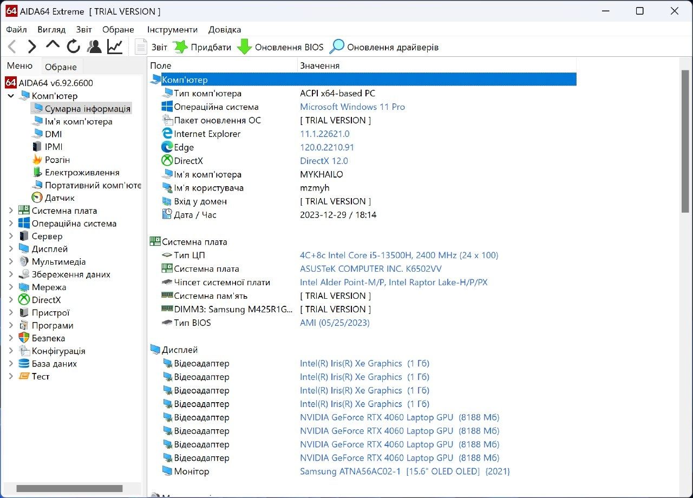
Task: Click the Придбати purchase button
Action: click(x=202, y=47)
